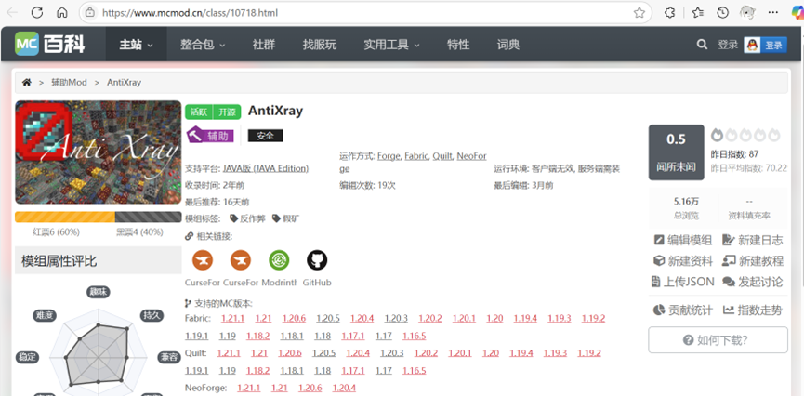Viewport: 804px width, 396px height.
Task: Open 指数走势 trend link
Action: click(x=752, y=310)
